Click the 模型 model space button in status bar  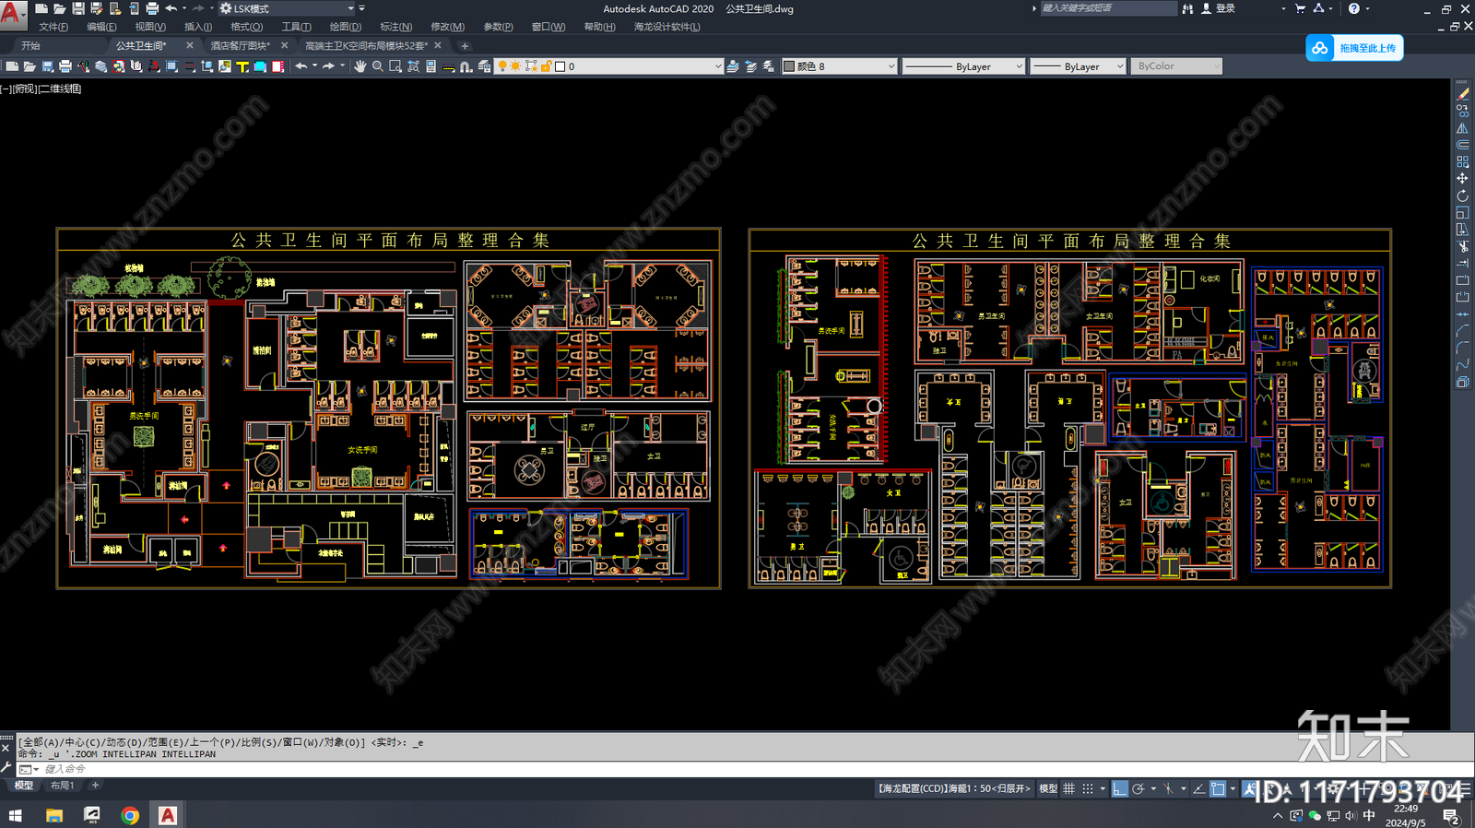(1048, 788)
